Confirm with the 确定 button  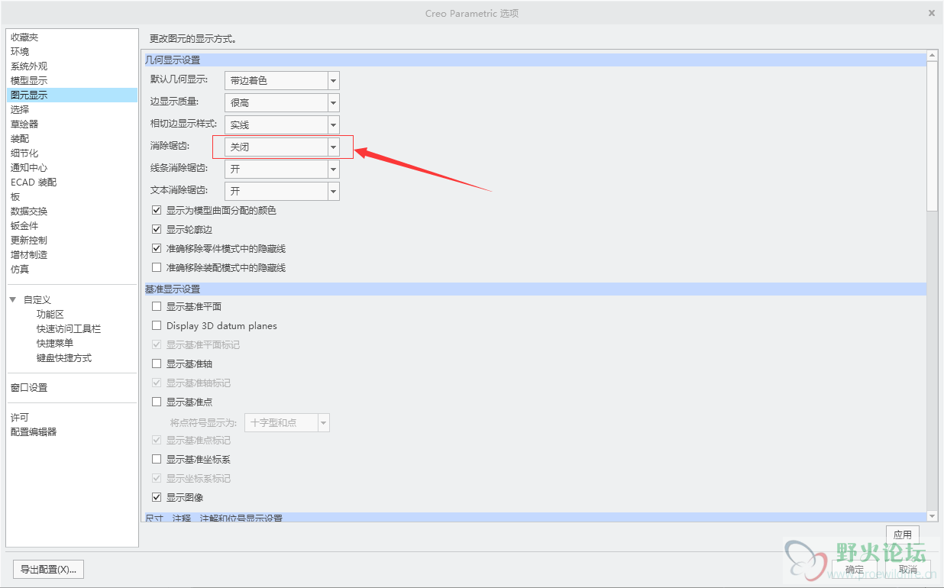point(855,570)
